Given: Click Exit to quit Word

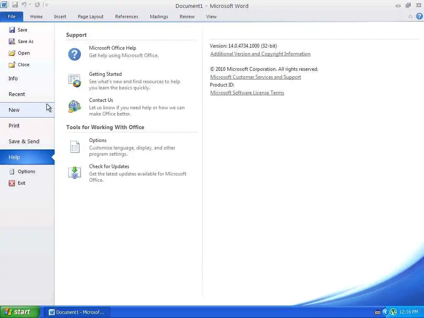Looking at the screenshot, I should point(27,183).
